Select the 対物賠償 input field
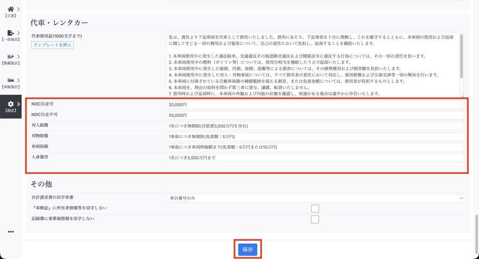Viewport: 479px width, 259px height. (315, 137)
